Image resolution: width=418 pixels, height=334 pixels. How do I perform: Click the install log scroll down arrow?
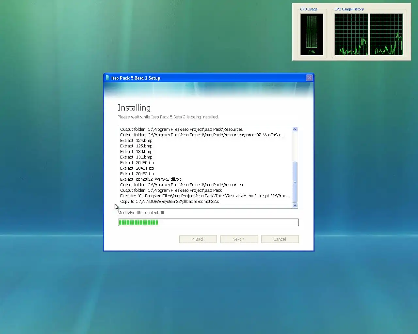295,205
